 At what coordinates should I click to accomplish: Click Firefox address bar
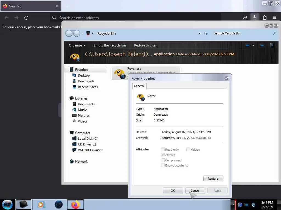pyautogui.click(x=136, y=18)
